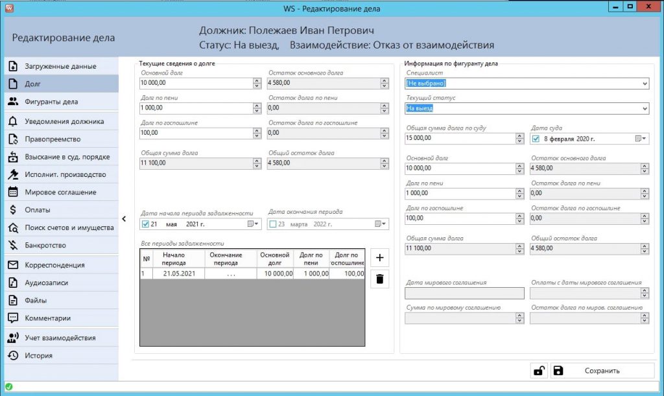Click the green status check icon
Image resolution: width=664 pixels, height=396 pixels.
9,387
